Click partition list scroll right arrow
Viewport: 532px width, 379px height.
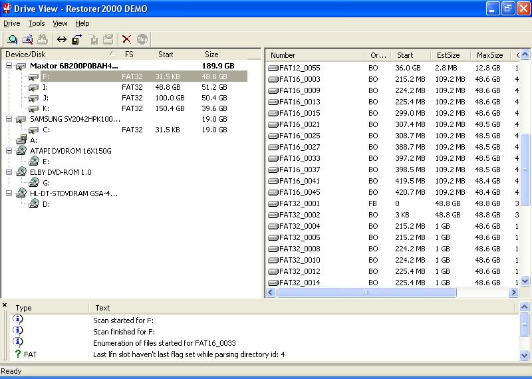513,292
